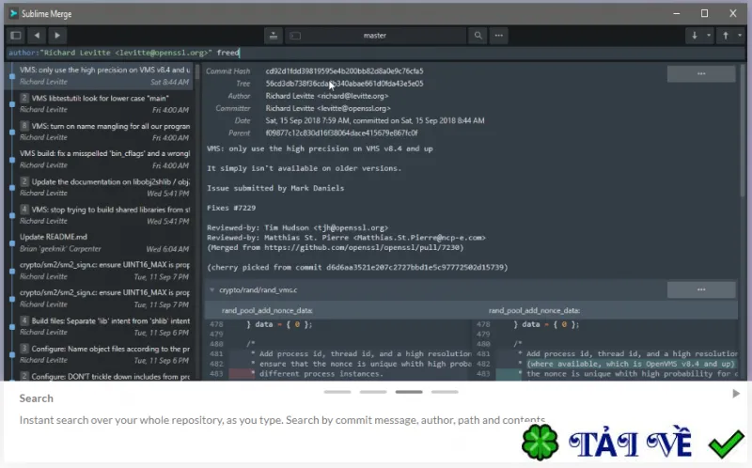Pull changes with the down arrow
The width and height of the screenshot is (752, 468).
(x=694, y=36)
